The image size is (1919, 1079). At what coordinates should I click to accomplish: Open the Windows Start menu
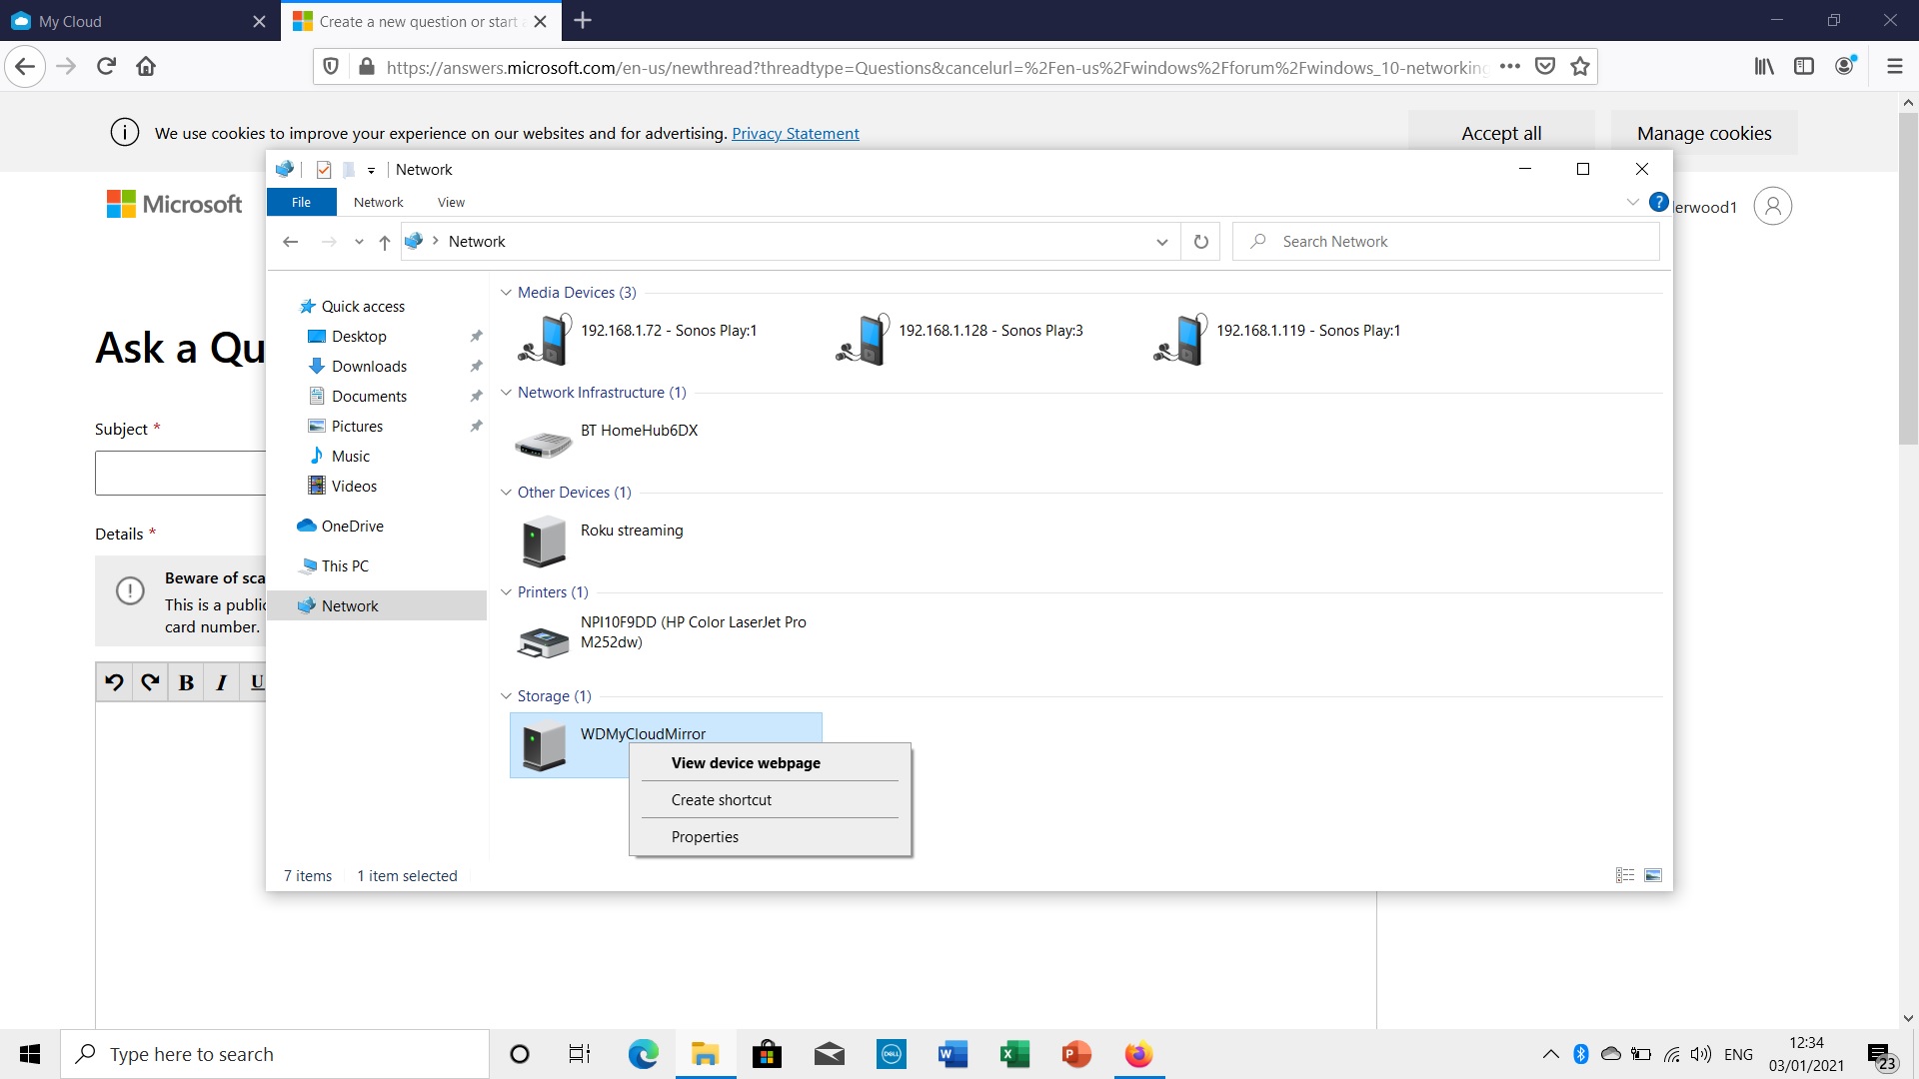click(30, 1054)
